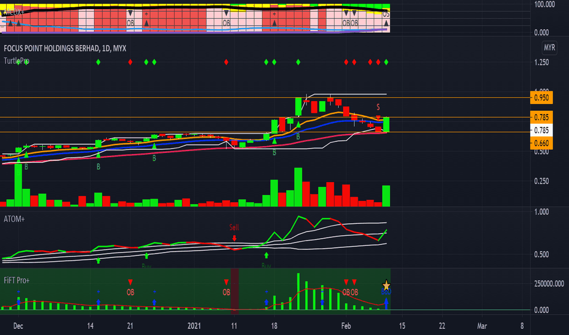Viewport: 569px width, 335px height.
Task: Click the red Sell arrow in ATOM+ pane
Action: tap(234, 238)
